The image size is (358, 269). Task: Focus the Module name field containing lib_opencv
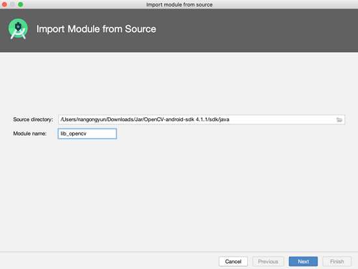point(87,134)
